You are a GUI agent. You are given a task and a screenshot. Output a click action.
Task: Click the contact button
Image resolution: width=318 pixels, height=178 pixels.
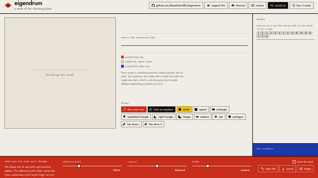coord(258,6)
